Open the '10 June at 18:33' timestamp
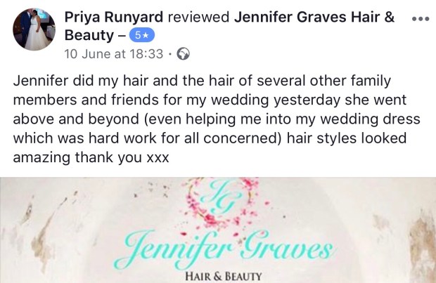Image resolution: width=436 pixels, height=283 pixels. point(113,54)
